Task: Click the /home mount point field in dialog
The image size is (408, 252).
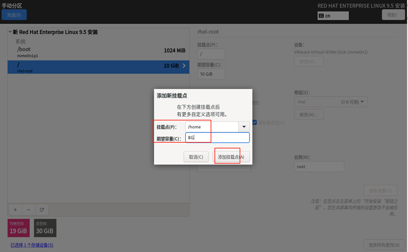Action: (x=212, y=127)
